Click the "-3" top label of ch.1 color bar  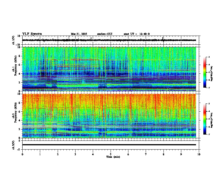coord(208,57)
